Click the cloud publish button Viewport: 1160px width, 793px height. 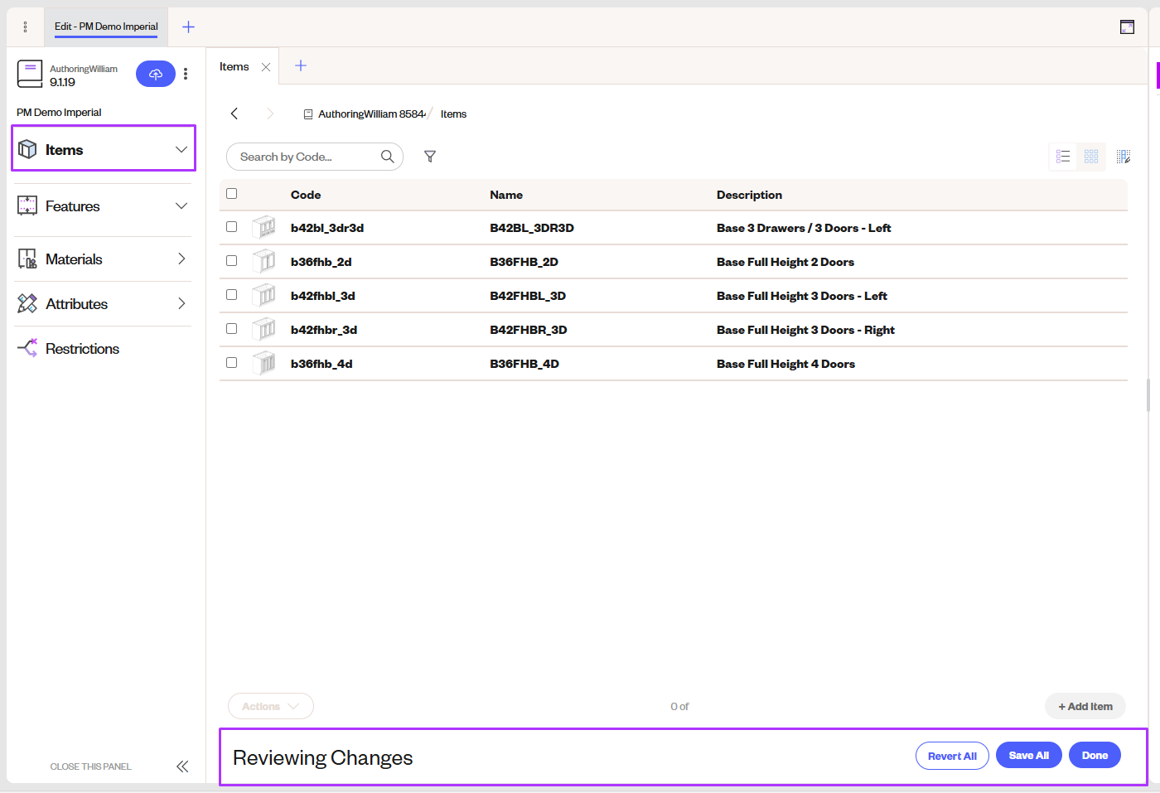[156, 74]
